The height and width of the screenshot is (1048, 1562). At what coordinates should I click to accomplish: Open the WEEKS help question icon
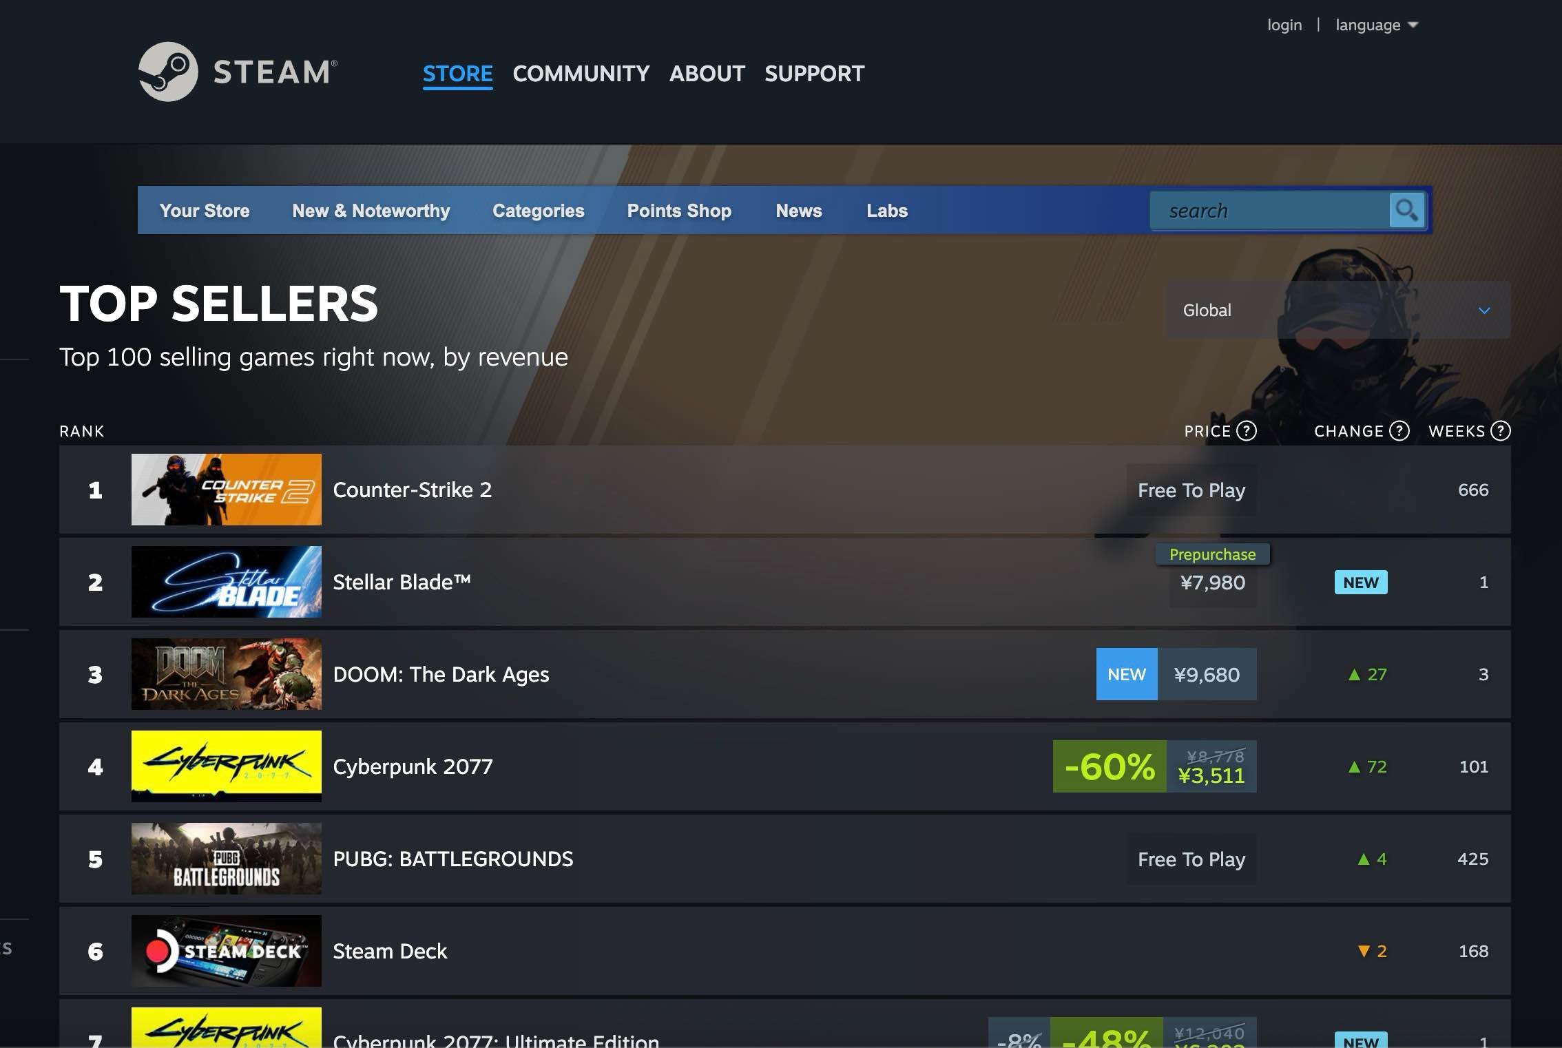(1501, 431)
